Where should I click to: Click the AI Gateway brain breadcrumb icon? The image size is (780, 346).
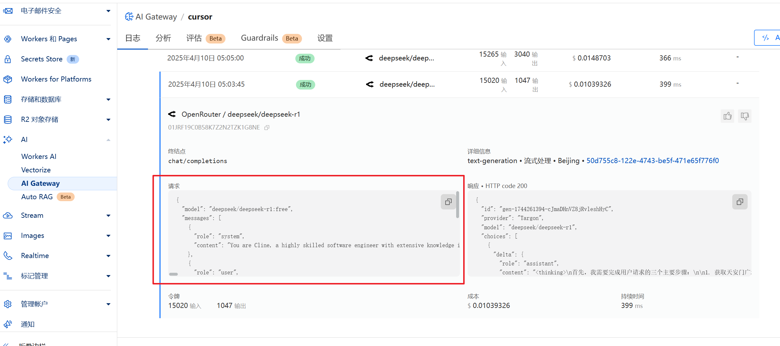(129, 17)
